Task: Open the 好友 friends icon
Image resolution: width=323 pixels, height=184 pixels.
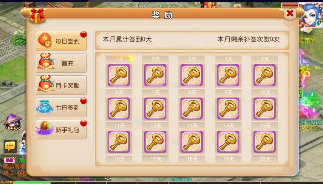Action: [x=13, y=123]
